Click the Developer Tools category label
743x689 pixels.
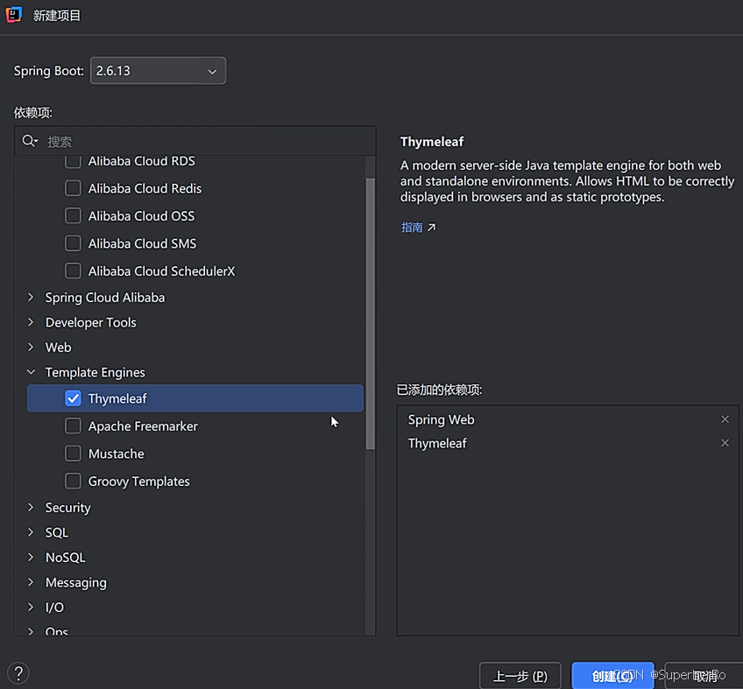90,322
